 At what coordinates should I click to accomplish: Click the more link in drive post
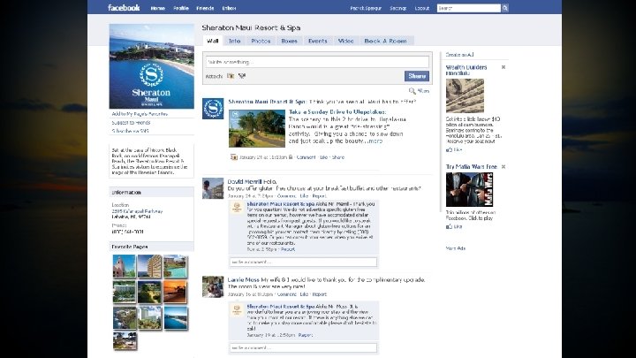[x=375, y=141]
